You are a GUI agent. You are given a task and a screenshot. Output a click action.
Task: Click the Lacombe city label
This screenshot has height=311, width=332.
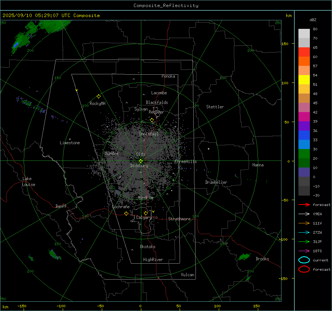(x=159, y=93)
